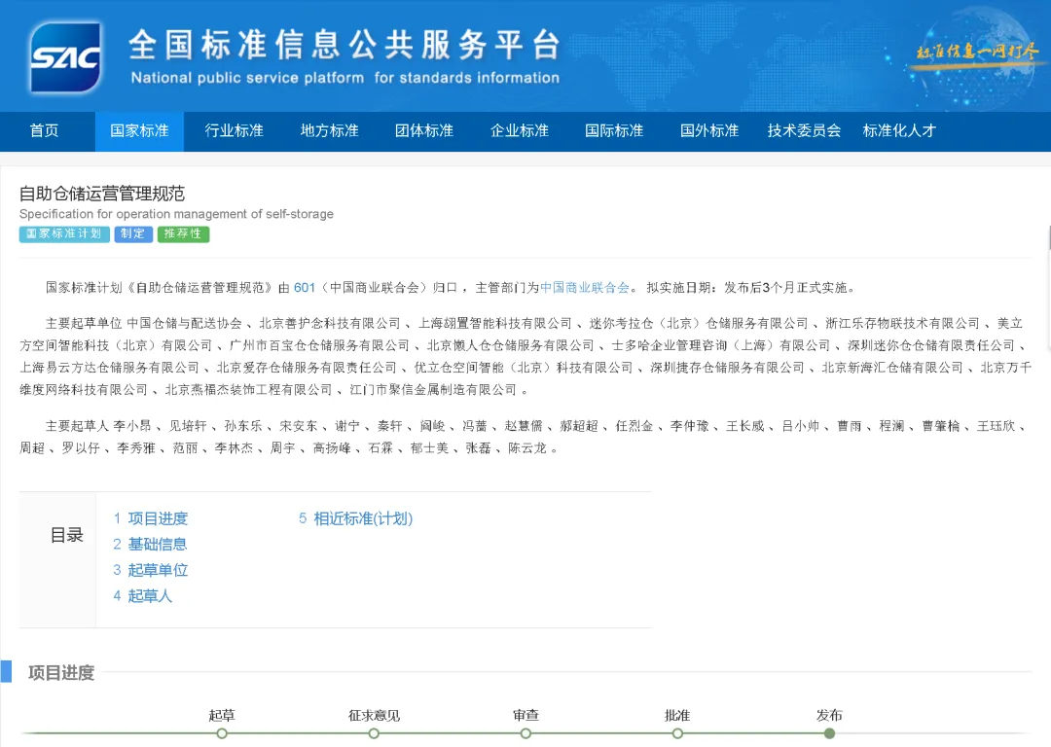Switch to 行业标准 tab
The image size is (1051, 747).
pos(234,130)
